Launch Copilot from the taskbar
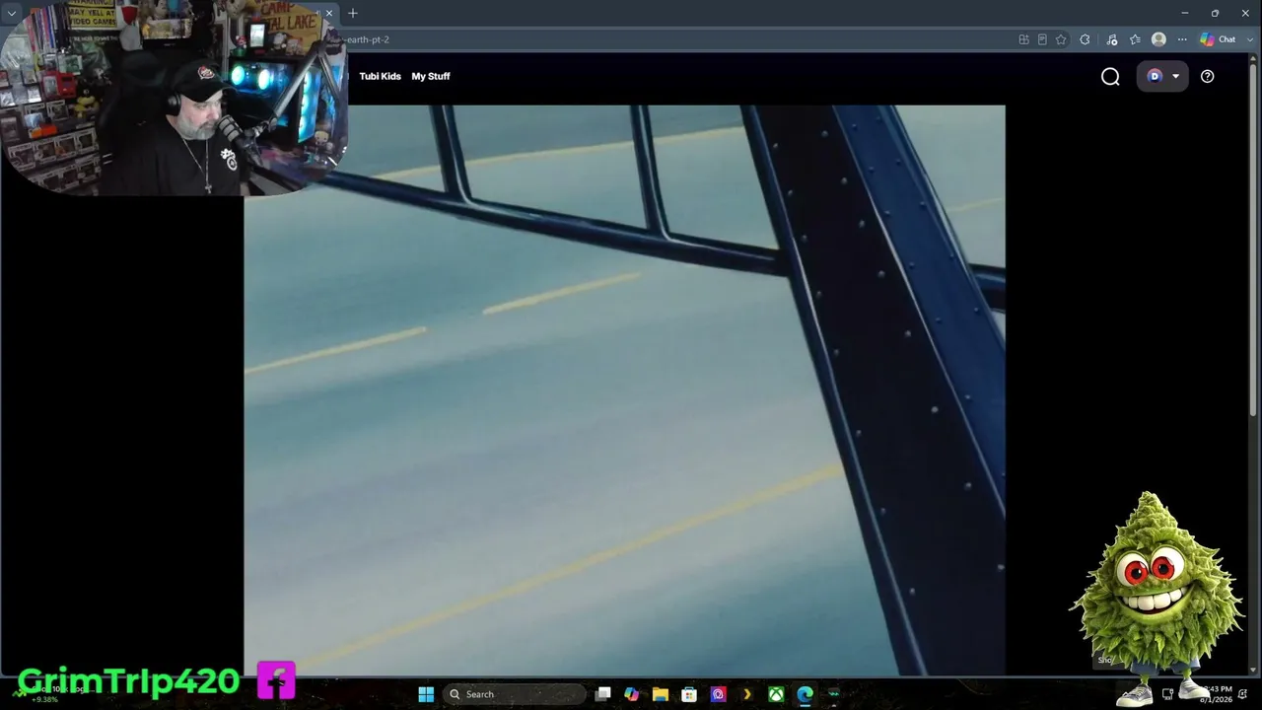1262x710 pixels. [632, 694]
